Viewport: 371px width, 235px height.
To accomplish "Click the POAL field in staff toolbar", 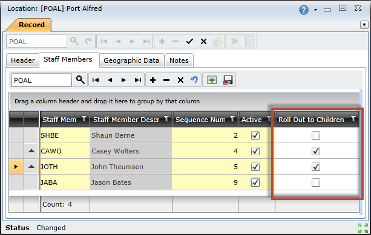I will click(x=41, y=80).
